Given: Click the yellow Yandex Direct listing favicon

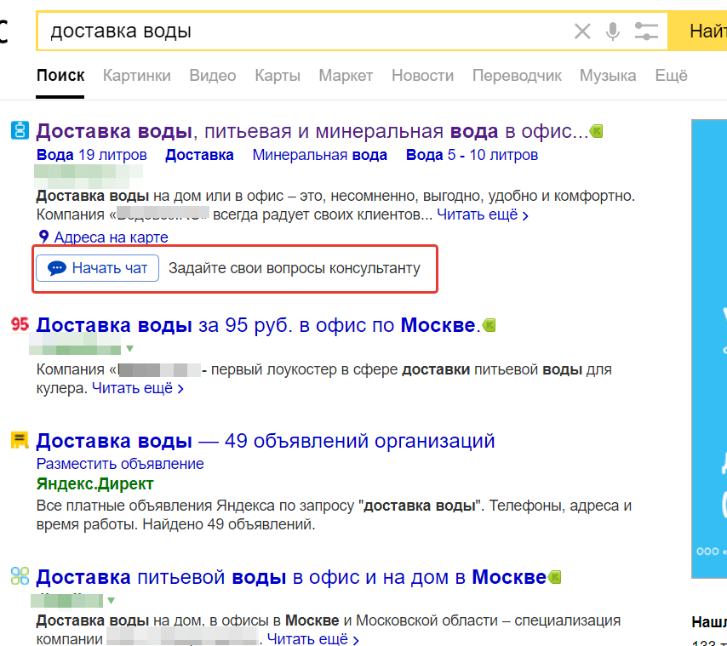Looking at the screenshot, I should coord(20,440).
